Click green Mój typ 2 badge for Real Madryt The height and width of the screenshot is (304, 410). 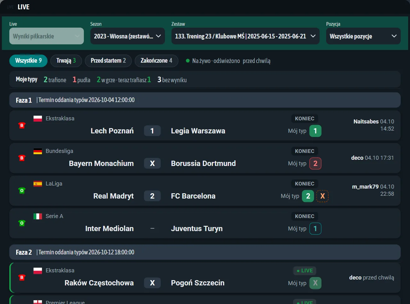[x=308, y=196]
